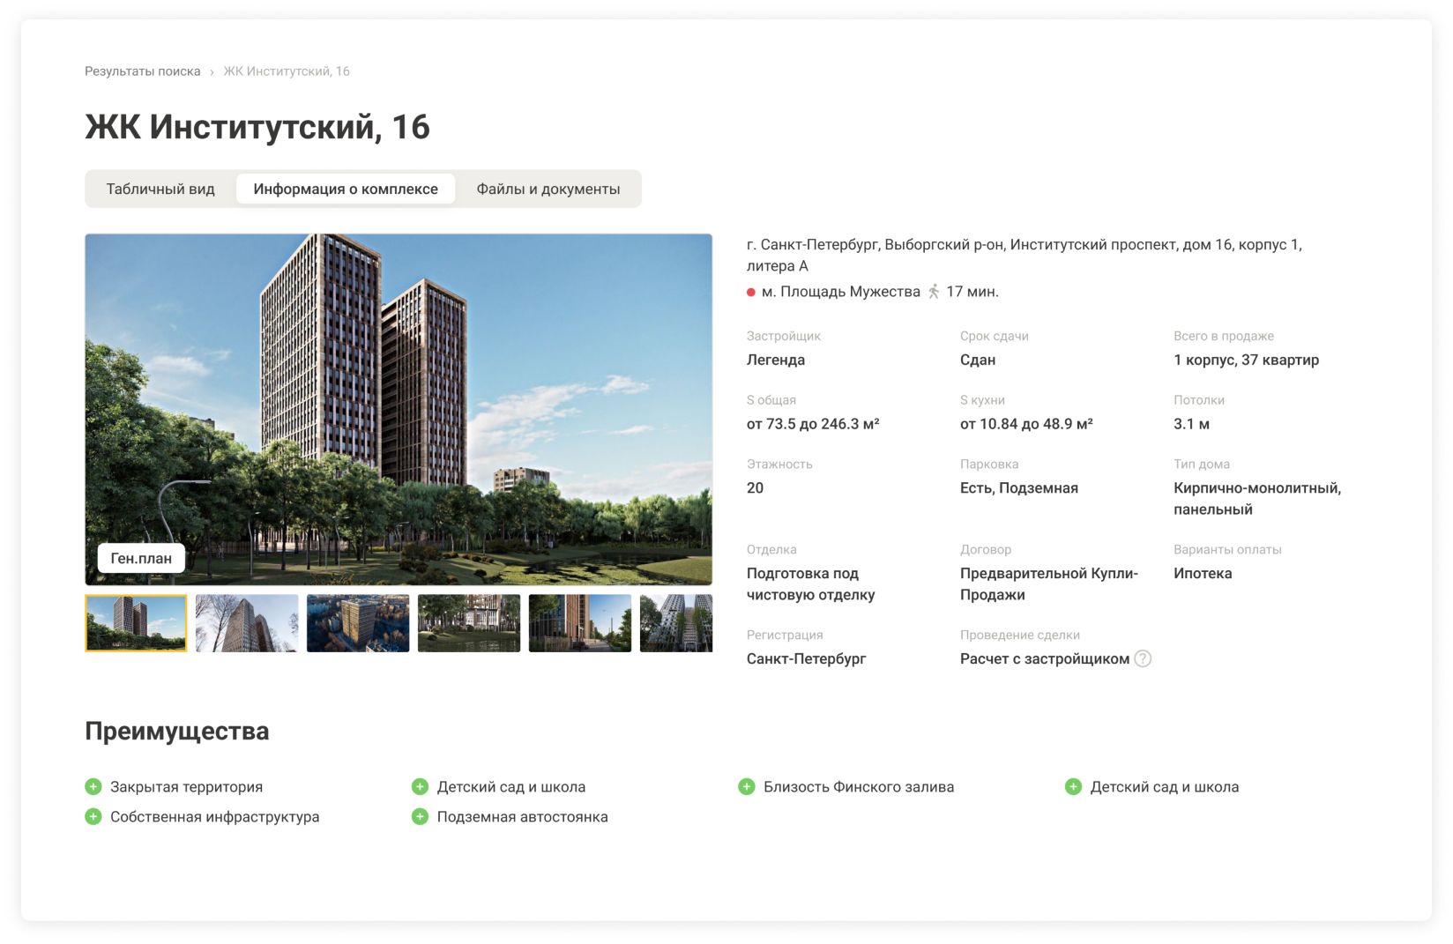This screenshot has height=944, width=1453.
Task: View the fifth thumbnail with orange facade
Action: click(580, 623)
